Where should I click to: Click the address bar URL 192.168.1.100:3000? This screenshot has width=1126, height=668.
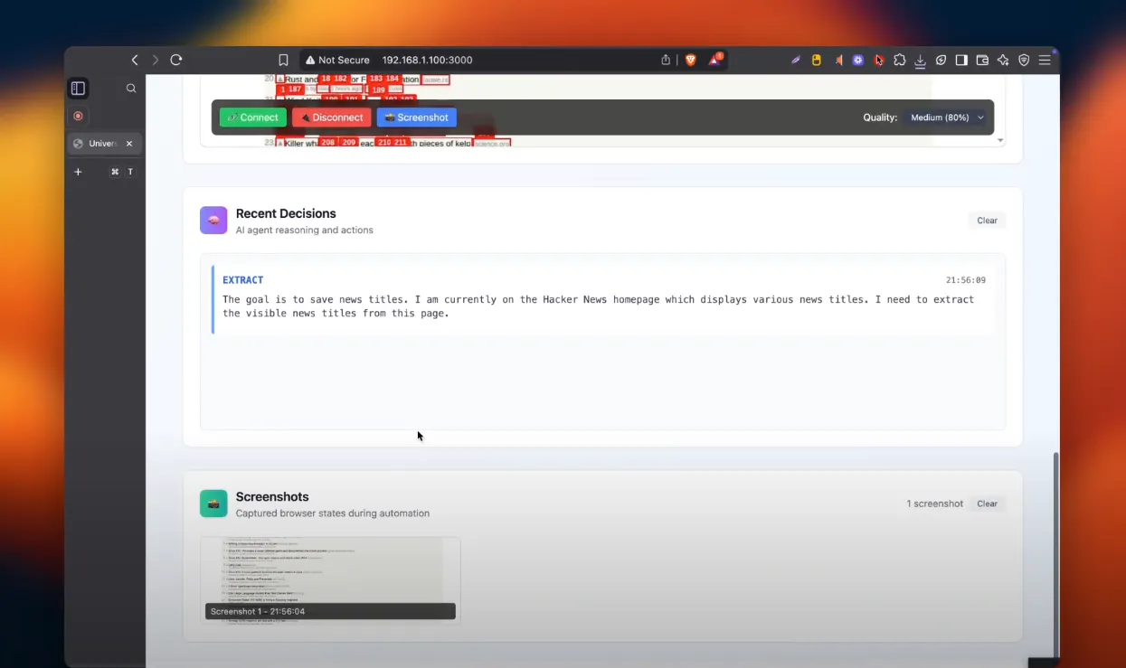pos(427,60)
